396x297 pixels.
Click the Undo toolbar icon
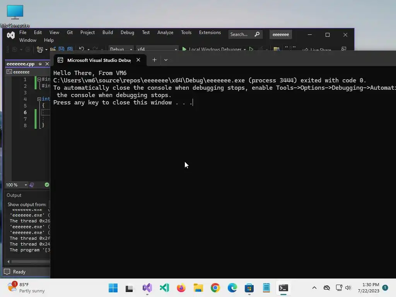[81, 49]
